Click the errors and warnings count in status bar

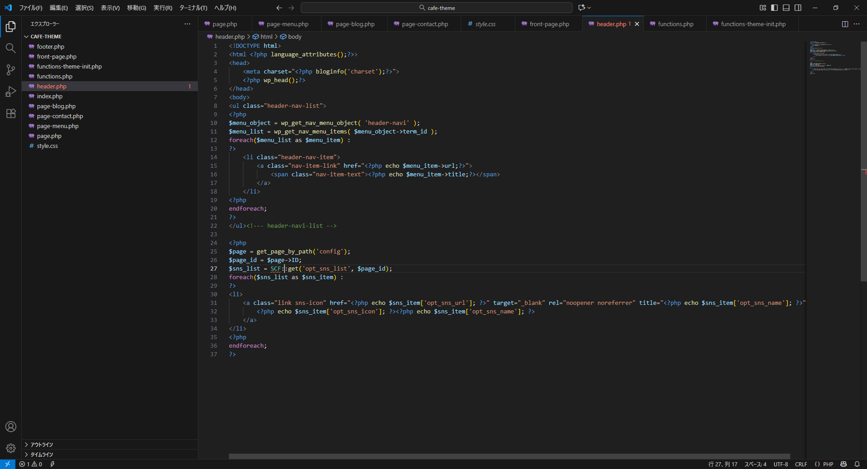pos(31,464)
